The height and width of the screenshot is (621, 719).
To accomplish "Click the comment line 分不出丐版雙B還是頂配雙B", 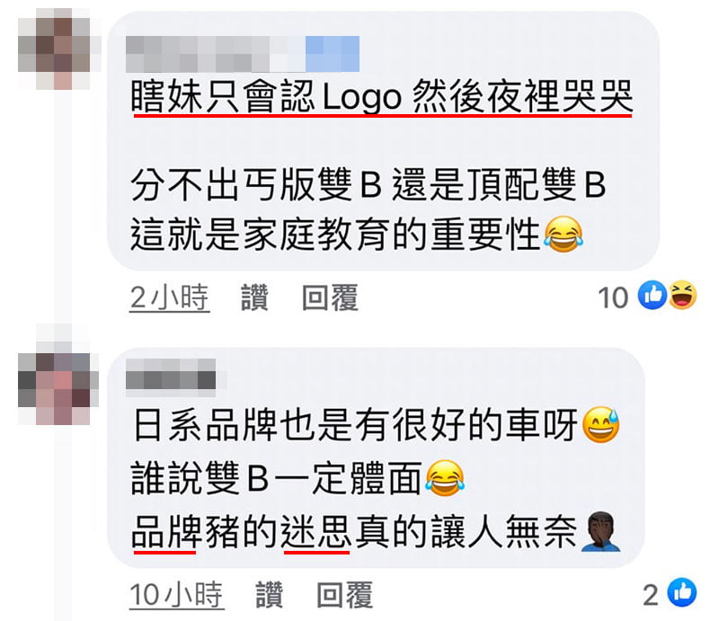I will 368,185.
